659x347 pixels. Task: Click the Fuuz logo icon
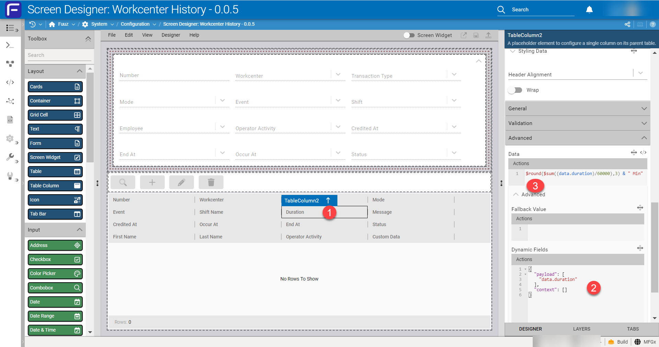coord(13,9)
